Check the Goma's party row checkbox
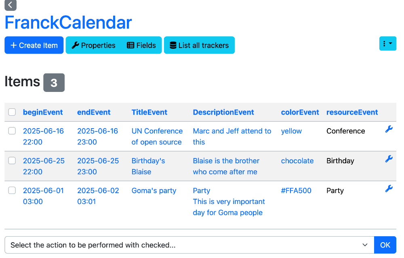This screenshot has width=404, height=258. [12, 190]
